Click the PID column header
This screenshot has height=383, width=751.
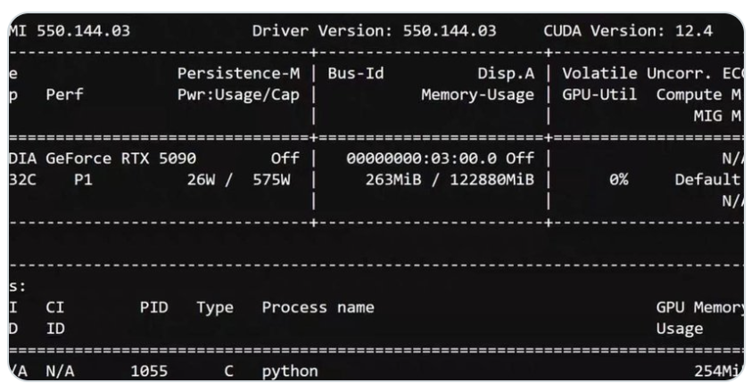[x=153, y=307]
